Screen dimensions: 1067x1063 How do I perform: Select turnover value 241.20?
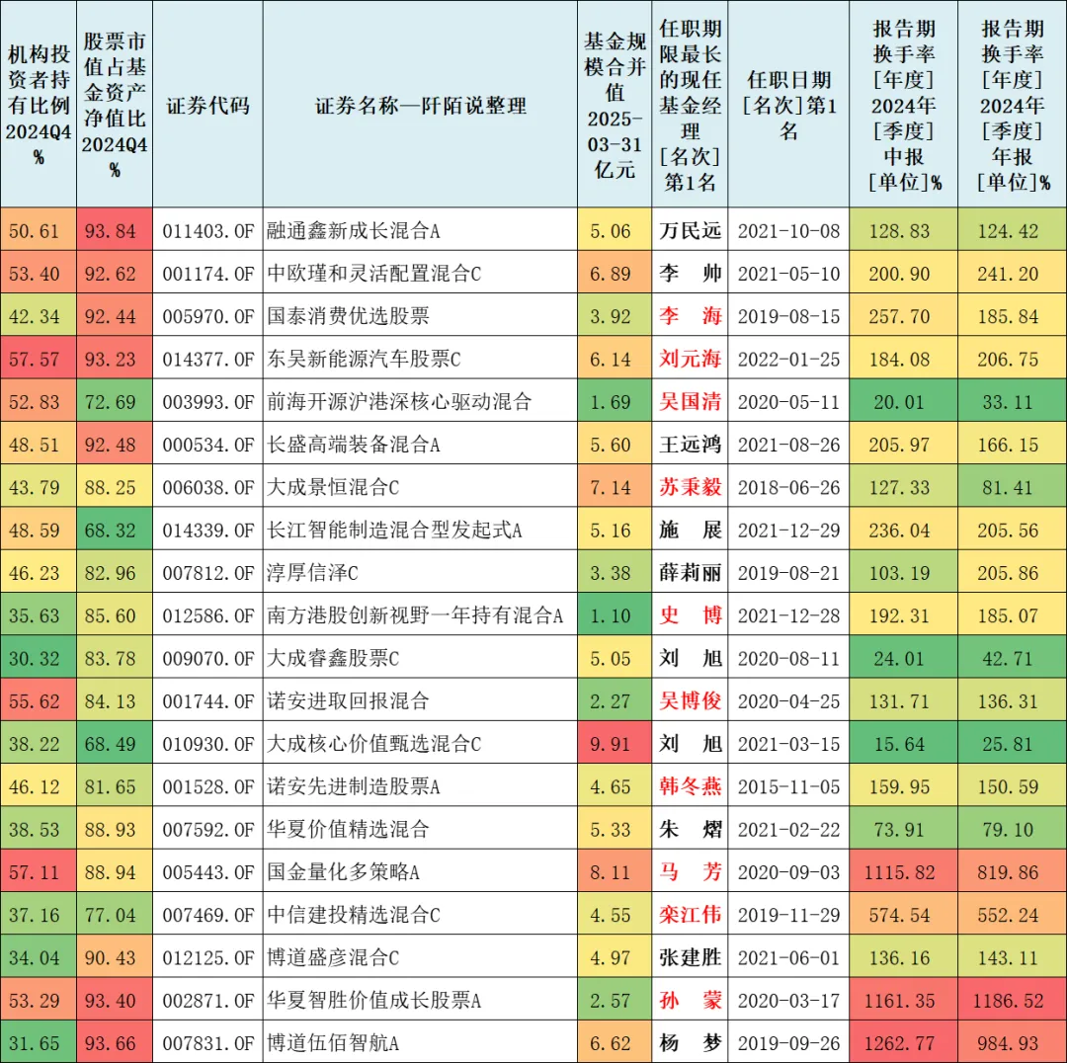coord(1008,274)
